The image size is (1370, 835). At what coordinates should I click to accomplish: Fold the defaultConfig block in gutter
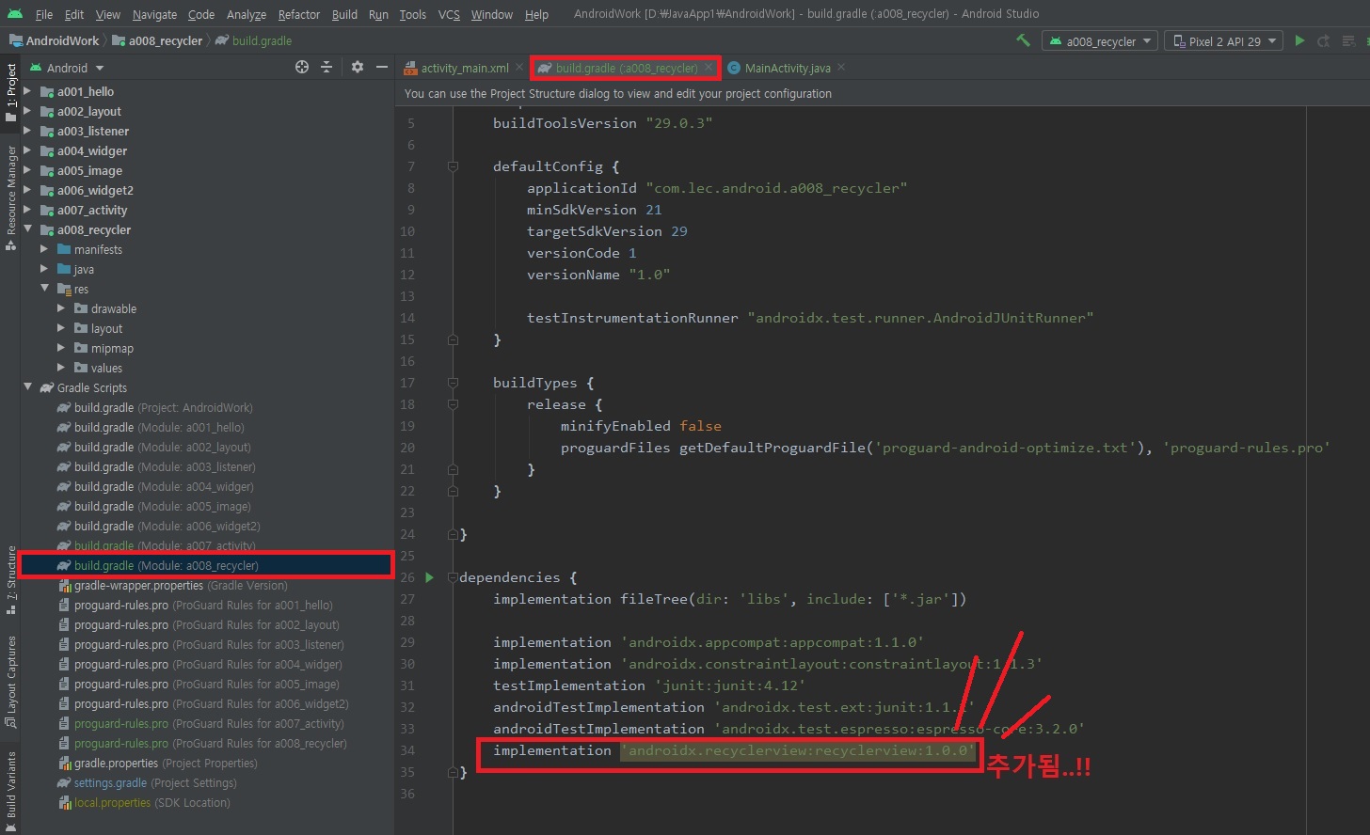(453, 166)
